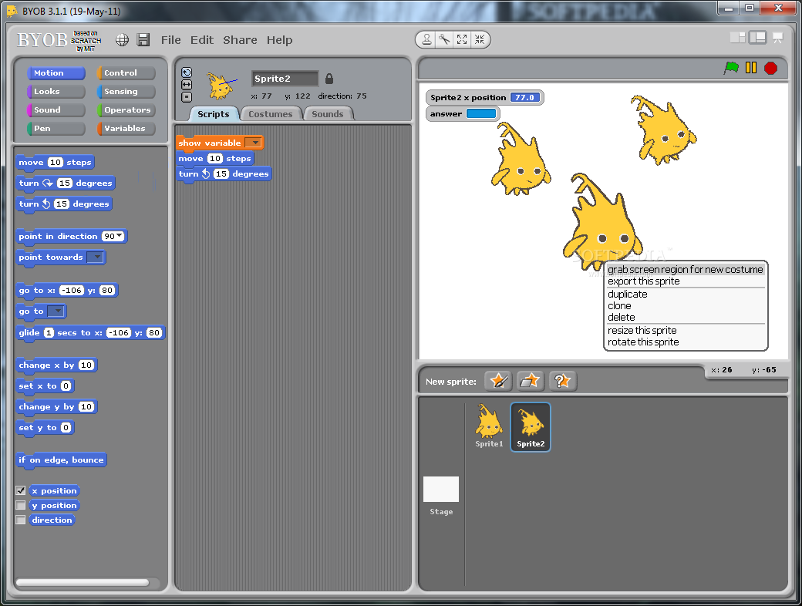Select the Operators block category
This screenshot has height=606, width=802.
(x=126, y=110)
